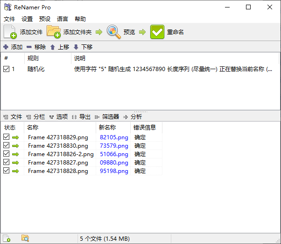
Task: Open the 分析 analyze button
Action: click(x=133, y=117)
